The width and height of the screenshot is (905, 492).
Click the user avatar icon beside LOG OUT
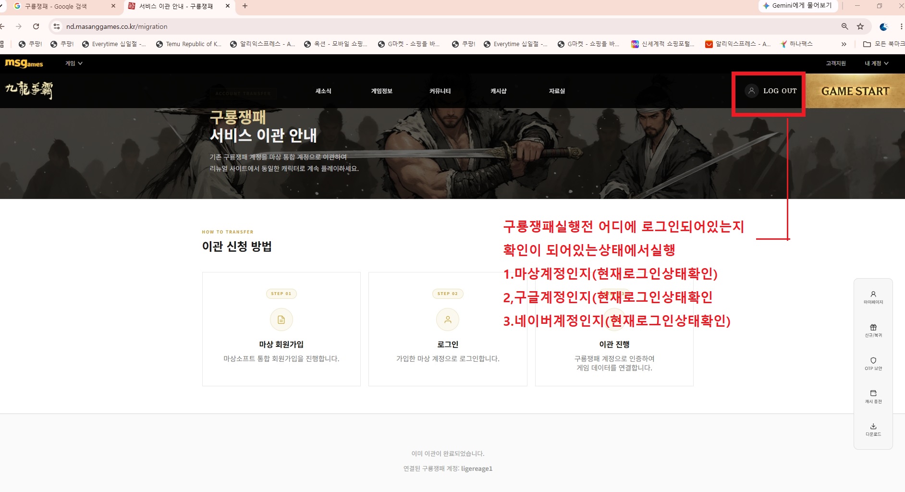[752, 90]
